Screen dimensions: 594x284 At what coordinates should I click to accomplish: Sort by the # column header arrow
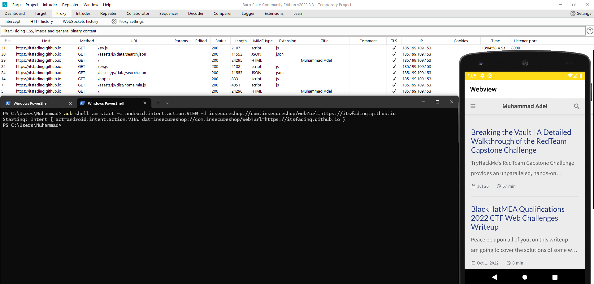[10, 41]
